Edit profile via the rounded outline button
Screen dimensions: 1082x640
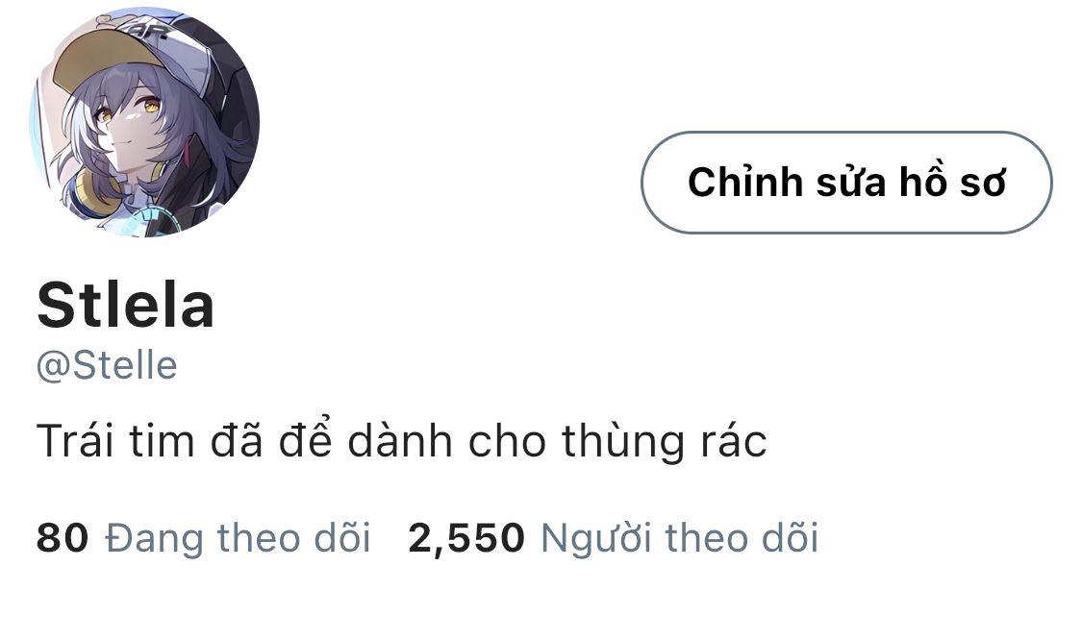[x=846, y=183]
